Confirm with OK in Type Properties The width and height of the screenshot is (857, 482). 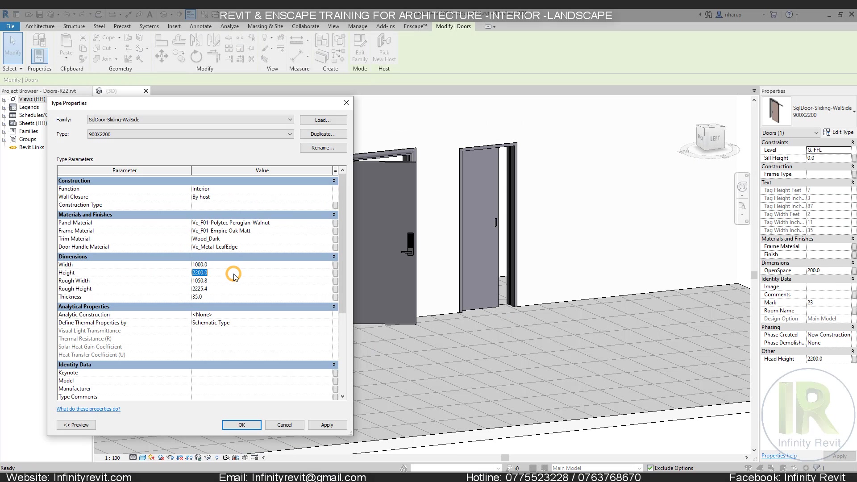coord(241,425)
